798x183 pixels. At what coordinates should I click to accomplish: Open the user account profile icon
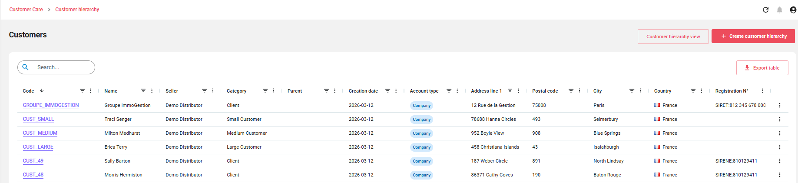(793, 10)
